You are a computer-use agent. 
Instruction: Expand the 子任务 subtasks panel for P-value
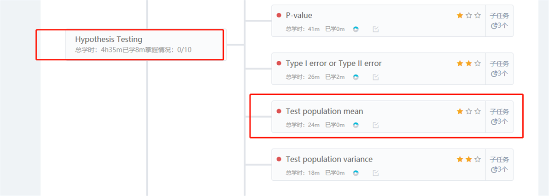tap(499, 21)
